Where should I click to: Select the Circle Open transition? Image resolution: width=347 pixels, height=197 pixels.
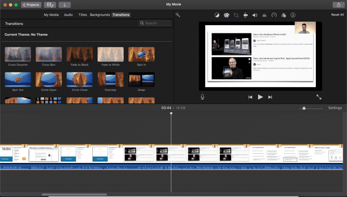49,80
